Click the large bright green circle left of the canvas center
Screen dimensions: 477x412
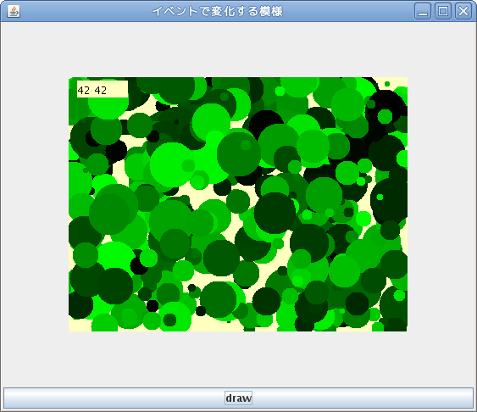pos(172,165)
